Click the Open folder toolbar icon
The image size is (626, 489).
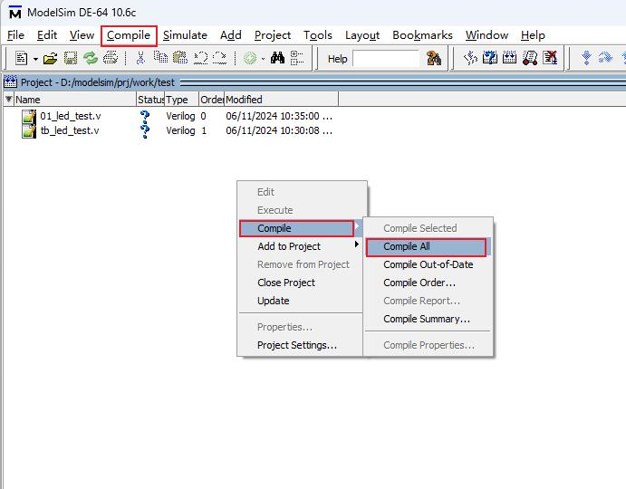[51, 58]
